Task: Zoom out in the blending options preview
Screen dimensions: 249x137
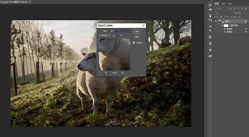Action: coord(106,73)
